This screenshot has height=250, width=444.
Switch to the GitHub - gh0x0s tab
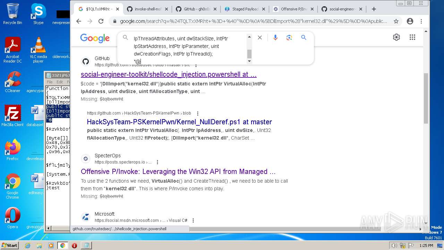click(196, 9)
